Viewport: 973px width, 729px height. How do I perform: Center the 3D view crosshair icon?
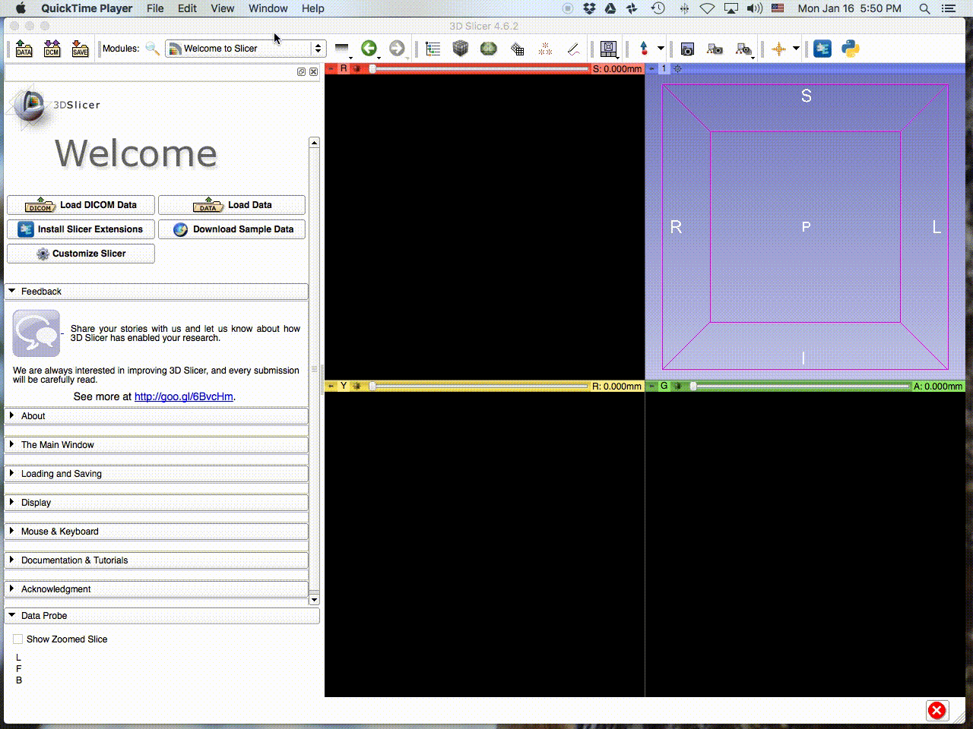click(x=677, y=68)
